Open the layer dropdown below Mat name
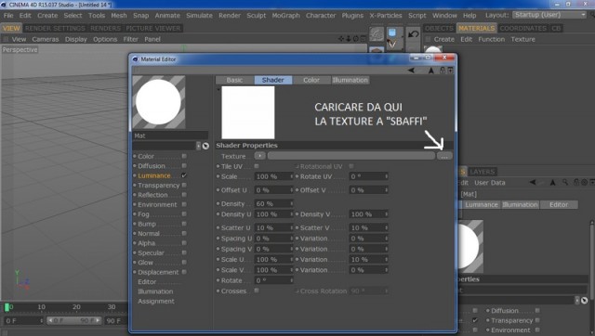The image size is (595, 336). (x=198, y=146)
